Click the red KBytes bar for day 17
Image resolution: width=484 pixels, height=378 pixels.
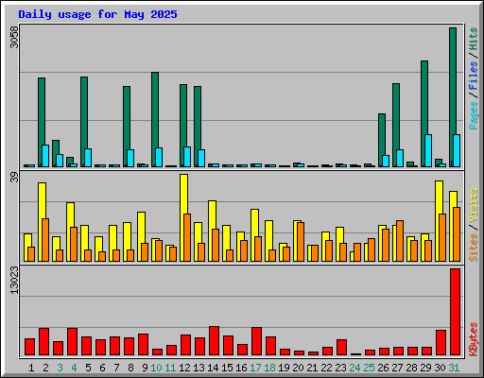[256, 341]
